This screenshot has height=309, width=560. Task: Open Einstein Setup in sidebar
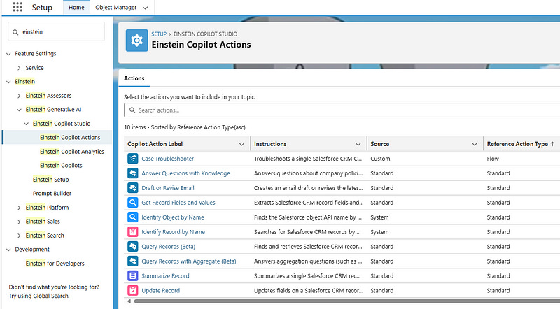pos(50,180)
